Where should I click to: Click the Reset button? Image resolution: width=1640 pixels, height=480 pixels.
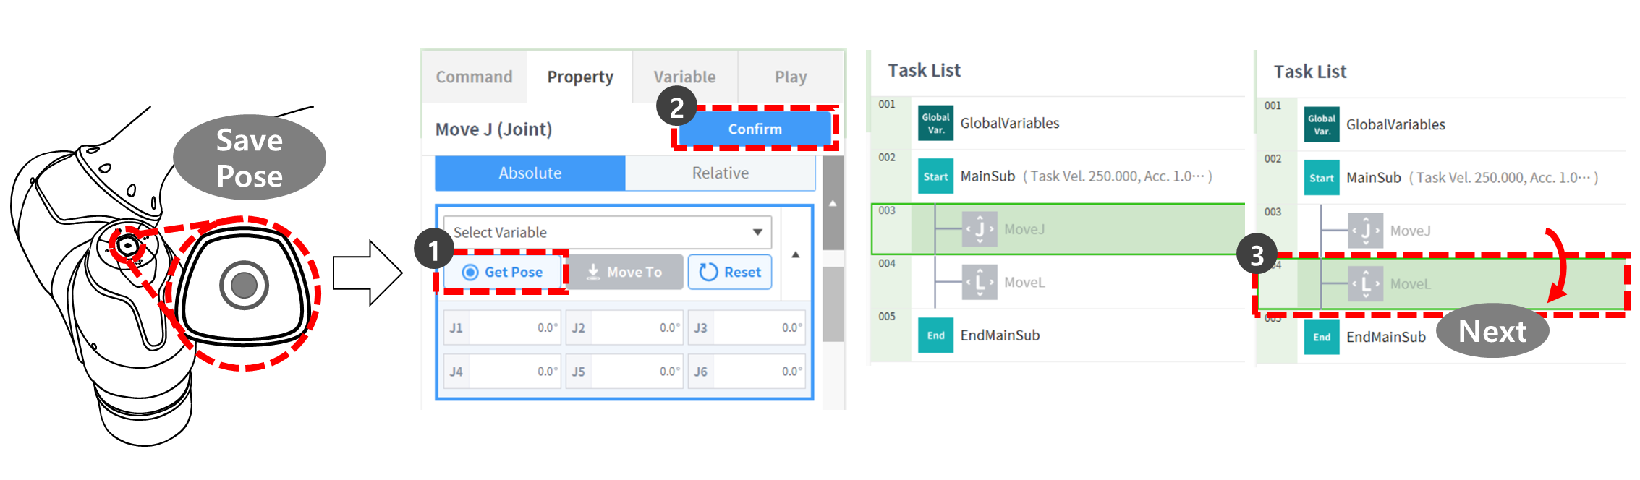coord(730,272)
